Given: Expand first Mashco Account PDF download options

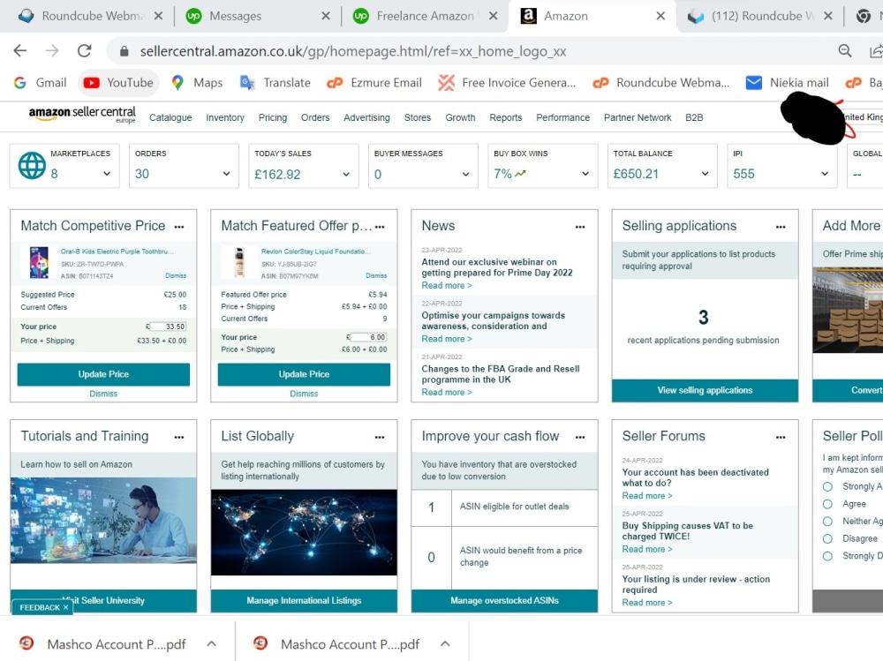Looking at the screenshot, I should click(x=212, y=643).
